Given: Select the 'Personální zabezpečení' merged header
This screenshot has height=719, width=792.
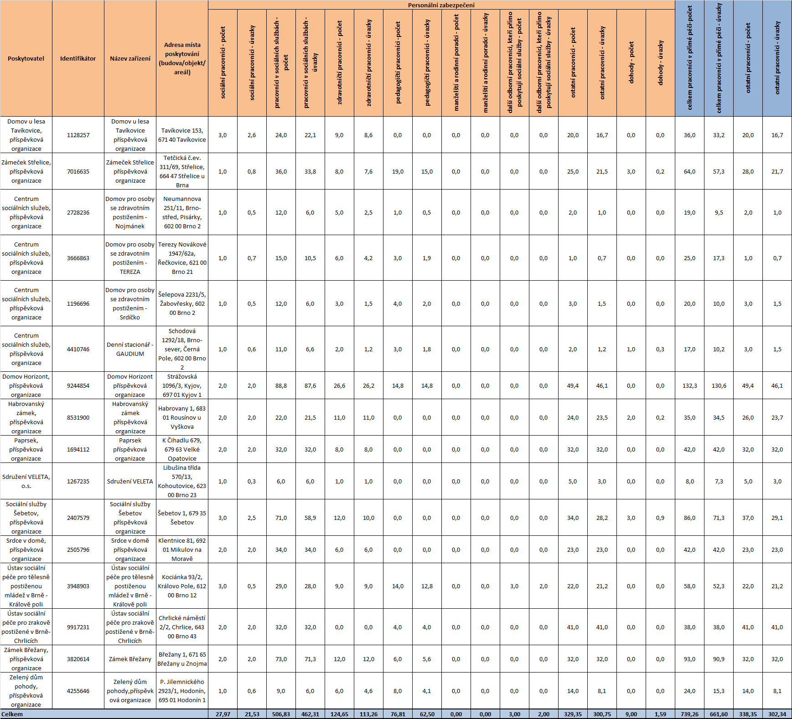Looking at the screenshot, I should coord(441,5).
